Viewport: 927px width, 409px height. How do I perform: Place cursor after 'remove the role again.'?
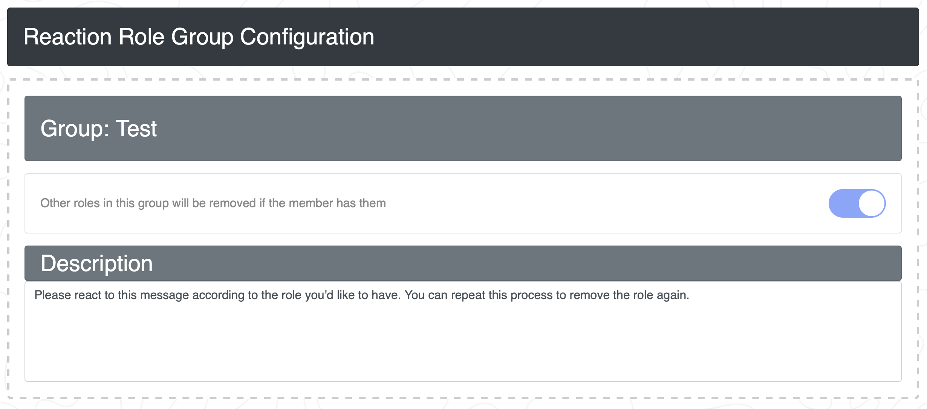coord(689,295)
